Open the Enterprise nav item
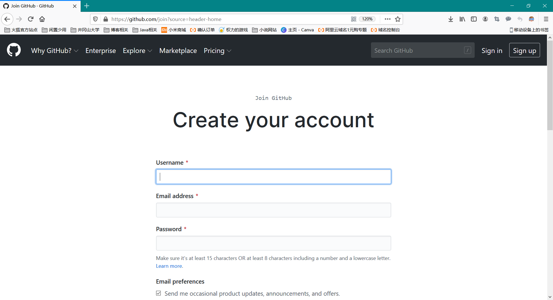 [x=101, y=51]
